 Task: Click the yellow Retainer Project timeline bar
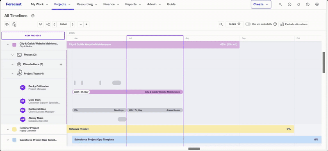180,129
